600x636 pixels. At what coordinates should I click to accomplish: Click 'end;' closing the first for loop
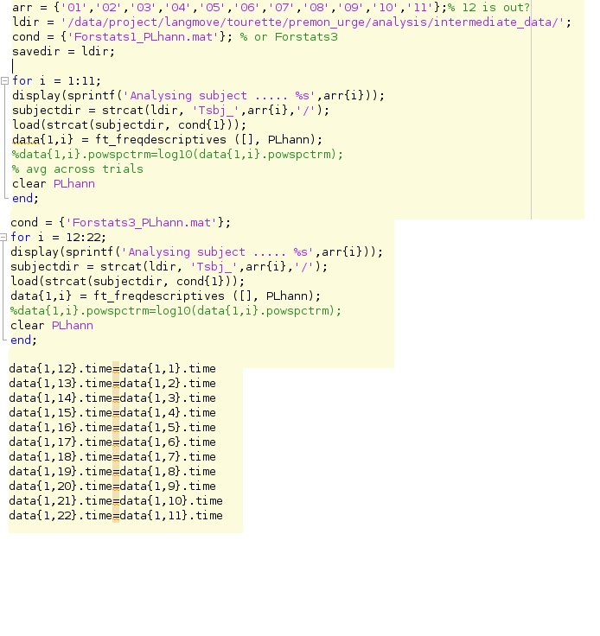(25, 198)
